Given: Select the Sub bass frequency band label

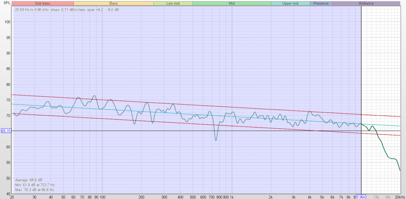Looking at the screenshot, I should 43,3.
